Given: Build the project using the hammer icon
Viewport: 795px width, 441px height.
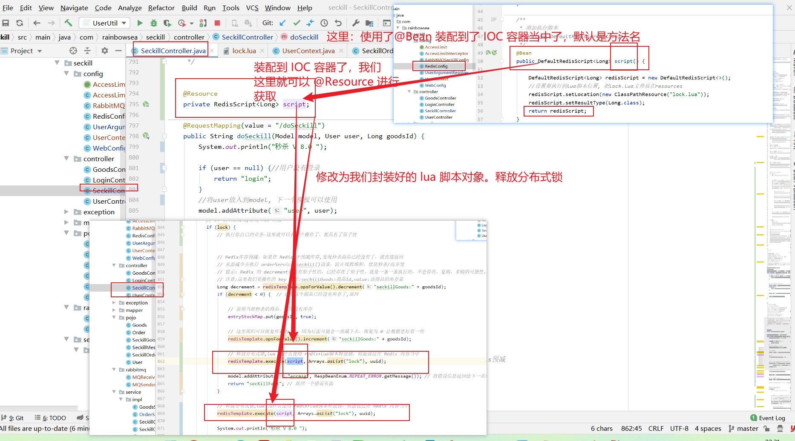Looking at the screenshot, I should 69,23.
